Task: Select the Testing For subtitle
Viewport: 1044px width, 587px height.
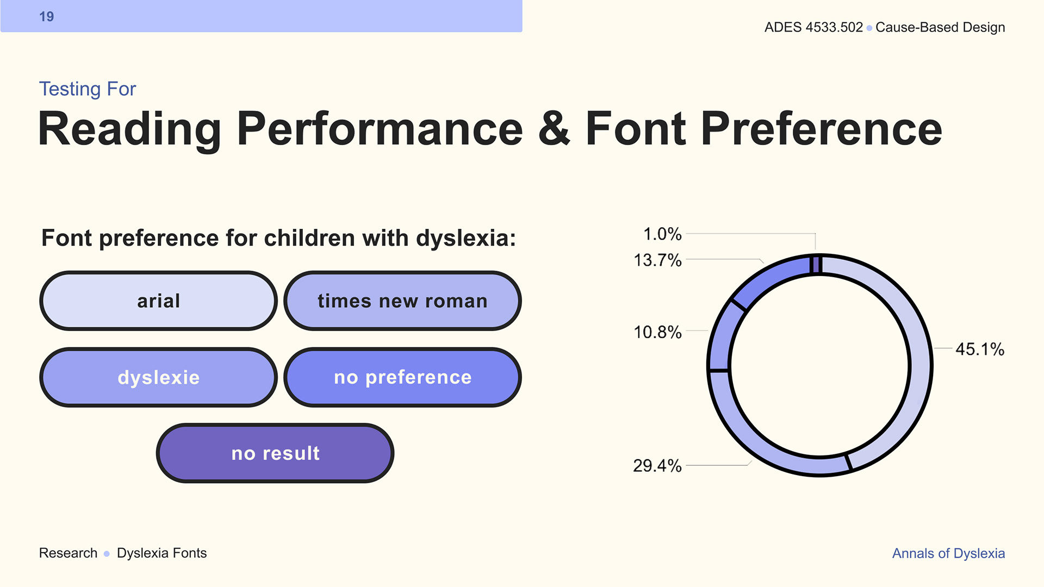Action: tap(88, 89)
